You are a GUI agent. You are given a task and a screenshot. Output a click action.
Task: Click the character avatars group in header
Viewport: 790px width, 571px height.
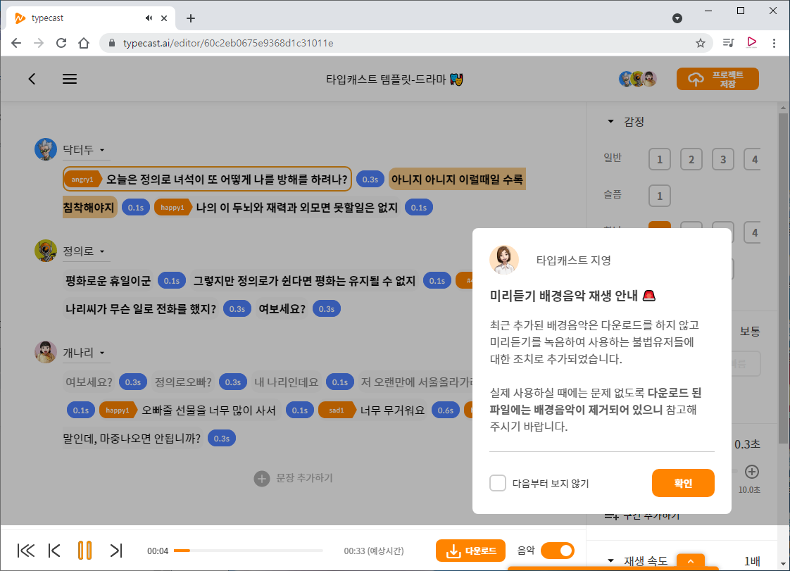click(637, 79)
